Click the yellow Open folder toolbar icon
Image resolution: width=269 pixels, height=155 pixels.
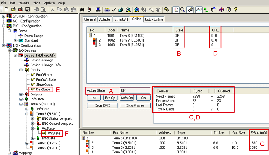click(x=13, y=10)
